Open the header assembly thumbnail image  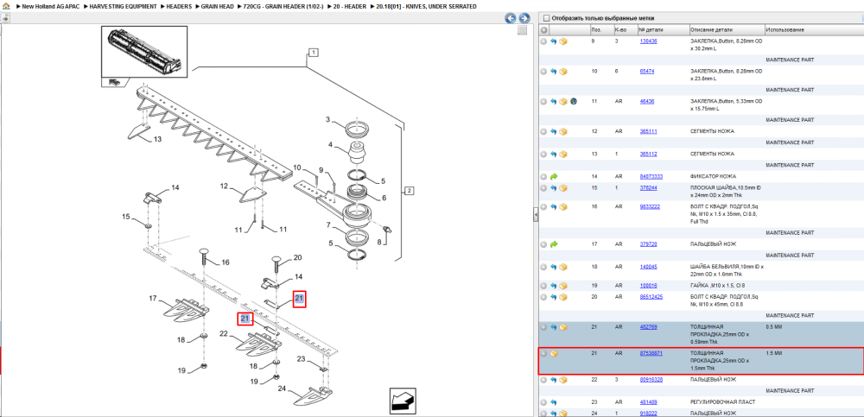(143, 52)
